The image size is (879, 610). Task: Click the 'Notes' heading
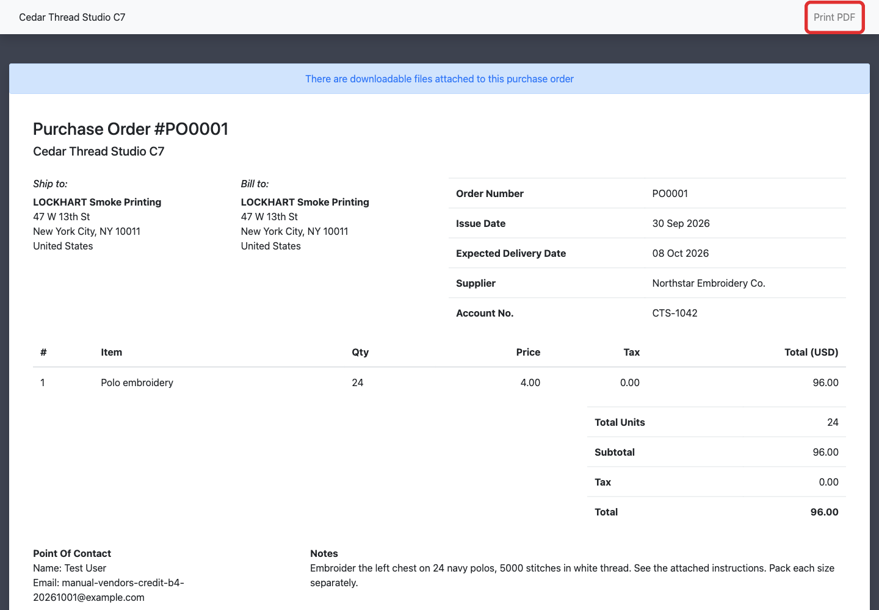point(324,553)
